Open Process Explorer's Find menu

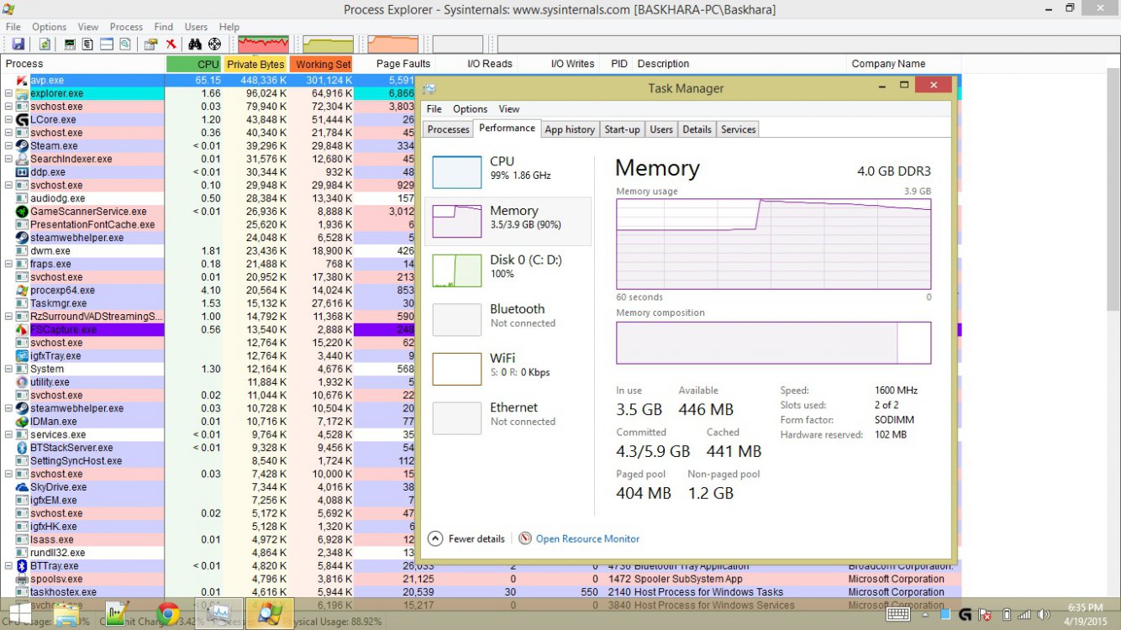click(x=163, y=27)
